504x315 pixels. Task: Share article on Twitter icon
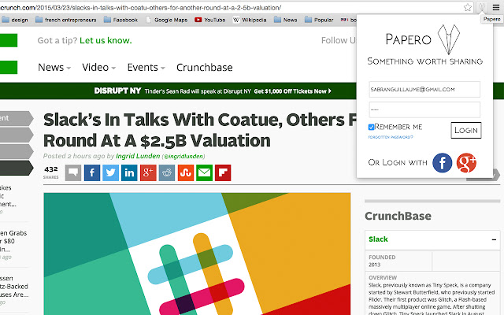[x=110, y=172]
